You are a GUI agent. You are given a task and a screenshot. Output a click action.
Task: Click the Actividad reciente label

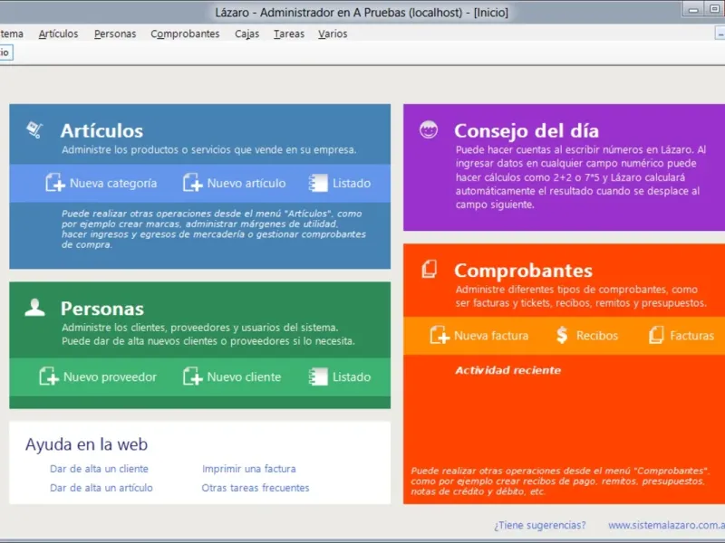[507, 370]
